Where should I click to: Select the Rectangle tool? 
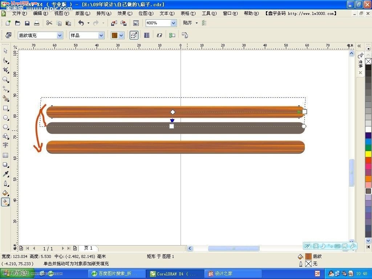click(5, 108)
